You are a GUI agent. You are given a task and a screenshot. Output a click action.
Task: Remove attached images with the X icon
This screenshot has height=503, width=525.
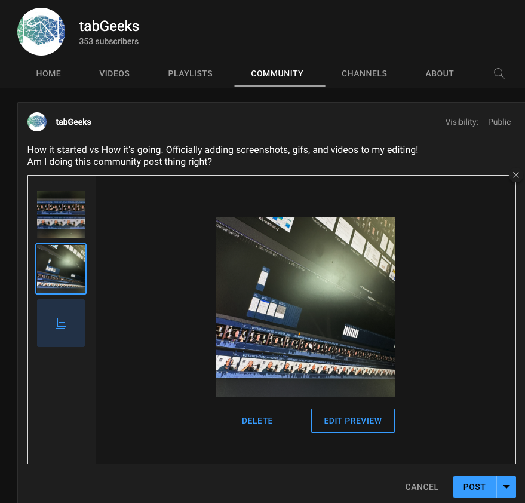(515, 175)
